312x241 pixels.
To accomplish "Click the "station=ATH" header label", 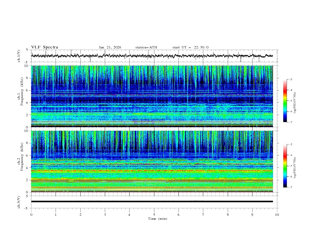I will click(146, 47).
